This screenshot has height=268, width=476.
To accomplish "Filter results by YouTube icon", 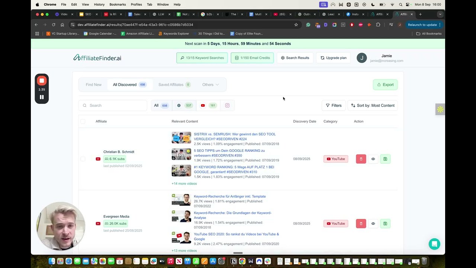I will click(208, 105).
